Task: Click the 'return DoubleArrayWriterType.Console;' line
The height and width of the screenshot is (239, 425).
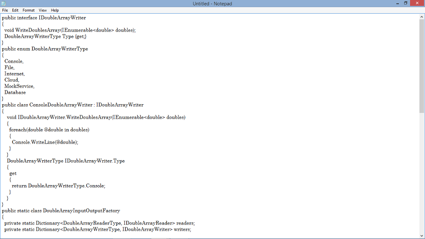Action: coord(59,186)
